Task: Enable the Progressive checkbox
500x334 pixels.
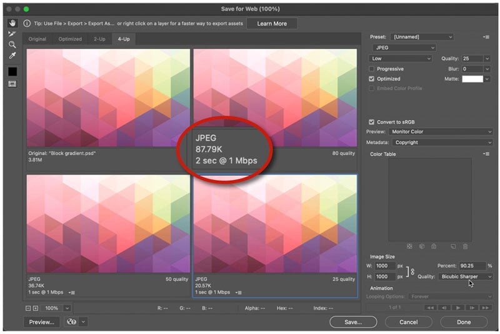Action: point(372,69)
